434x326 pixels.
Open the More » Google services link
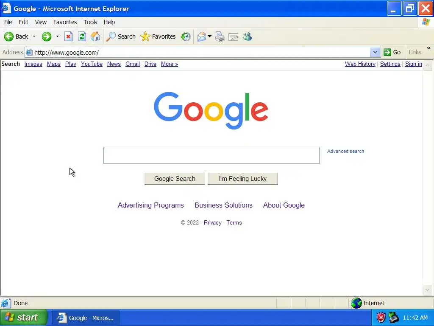[x=170, y=64]
